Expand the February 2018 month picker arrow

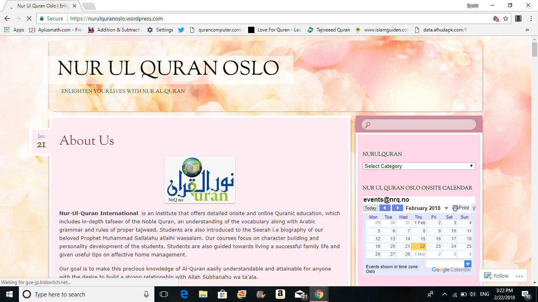pos(446,208)
